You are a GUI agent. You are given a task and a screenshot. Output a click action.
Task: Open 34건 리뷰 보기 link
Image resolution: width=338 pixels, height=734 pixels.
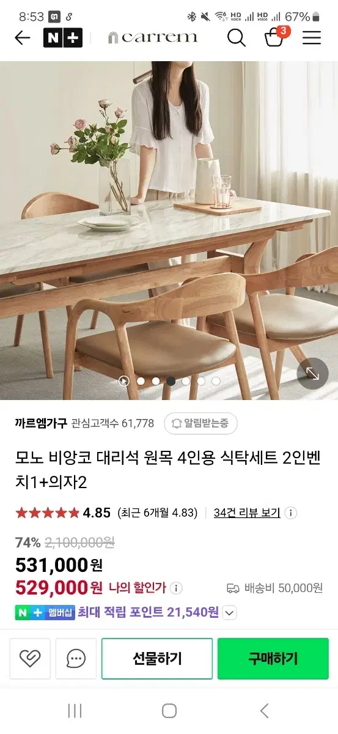[x=247, y=513]
